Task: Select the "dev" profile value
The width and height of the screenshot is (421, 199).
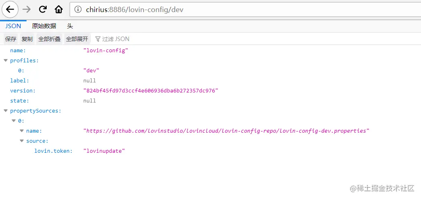Action: (91, 70)
